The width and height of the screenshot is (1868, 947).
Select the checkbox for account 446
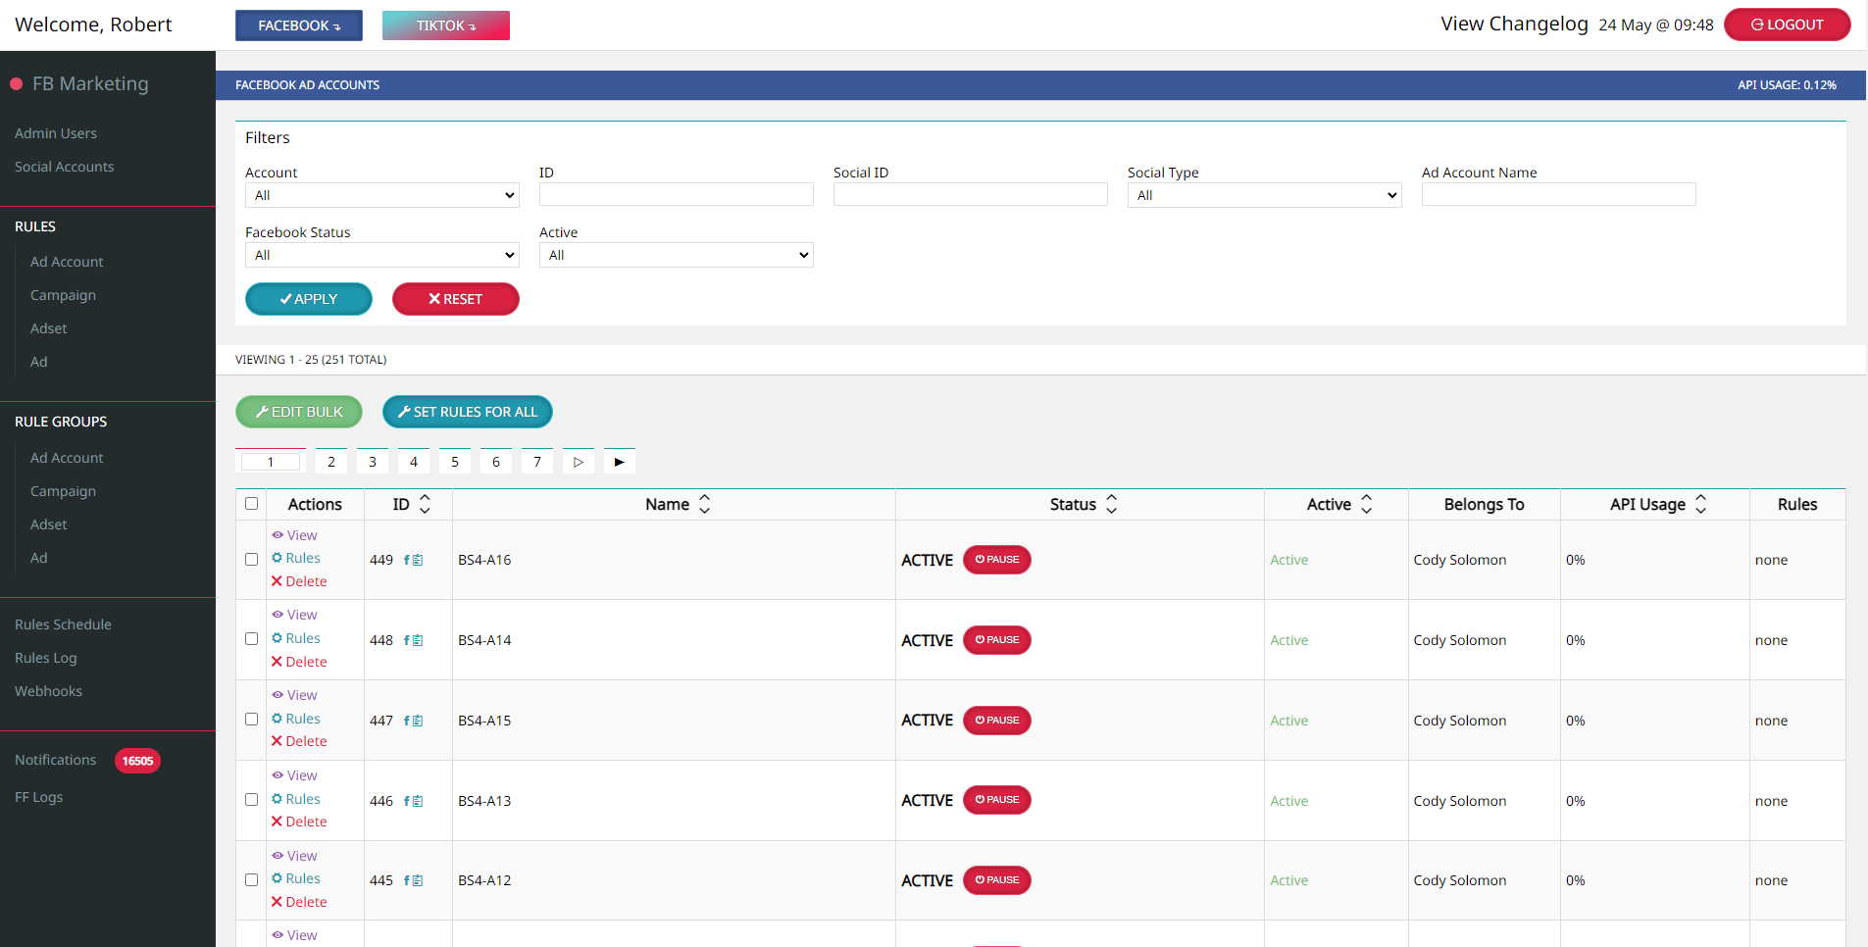pos(252,800)
